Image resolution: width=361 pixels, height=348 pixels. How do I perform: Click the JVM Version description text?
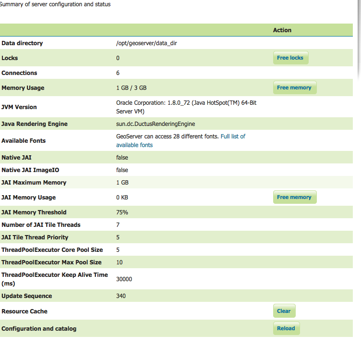click(186, 107)
